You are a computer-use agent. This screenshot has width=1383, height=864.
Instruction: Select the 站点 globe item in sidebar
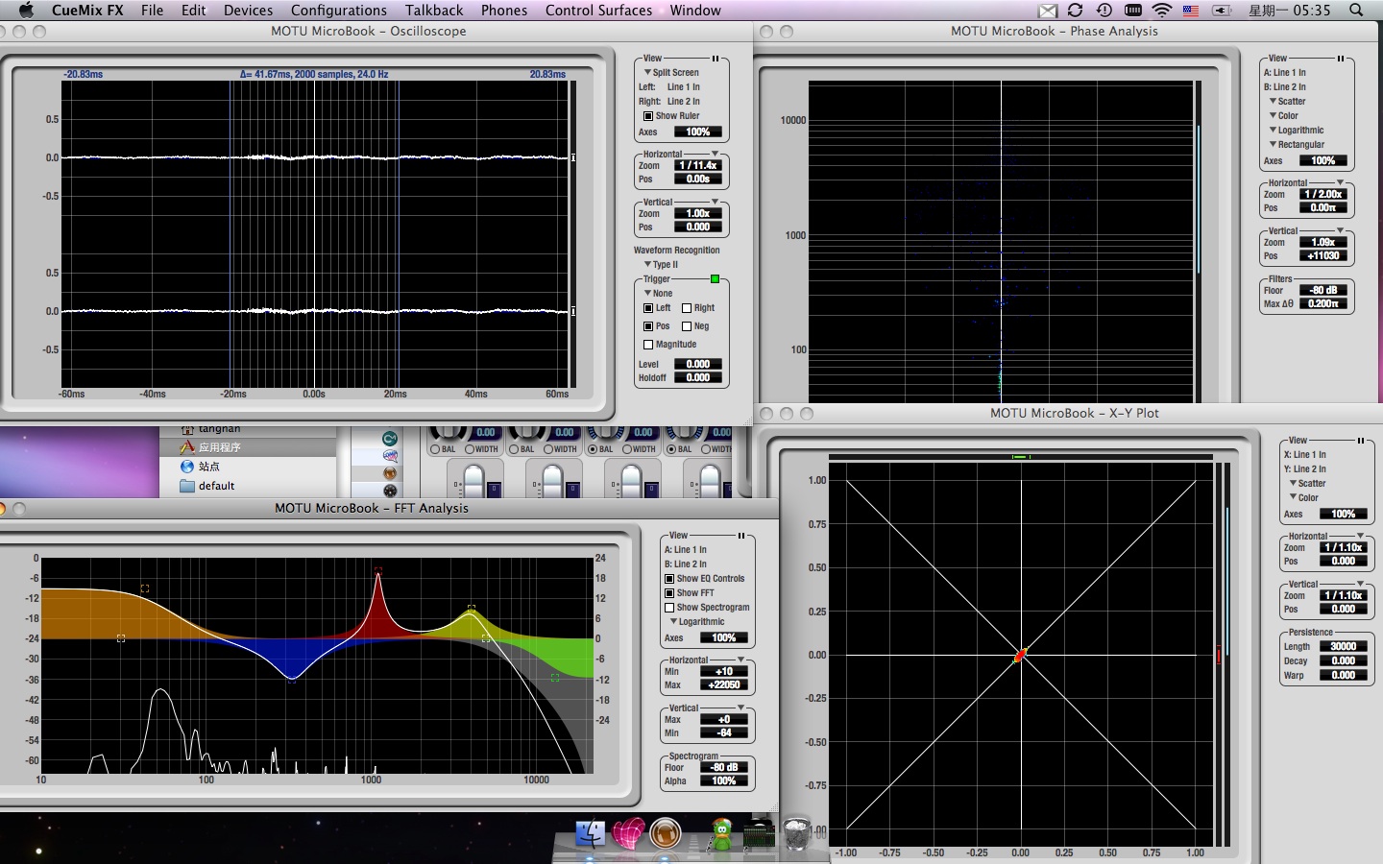tap(208, 467)
